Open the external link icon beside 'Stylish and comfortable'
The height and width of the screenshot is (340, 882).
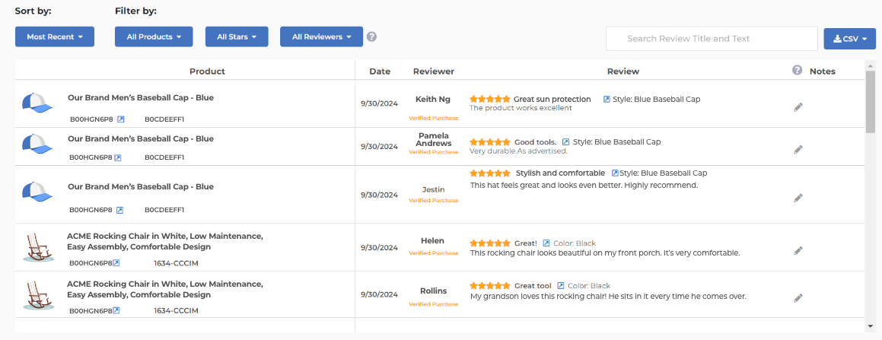click(615, 173)
